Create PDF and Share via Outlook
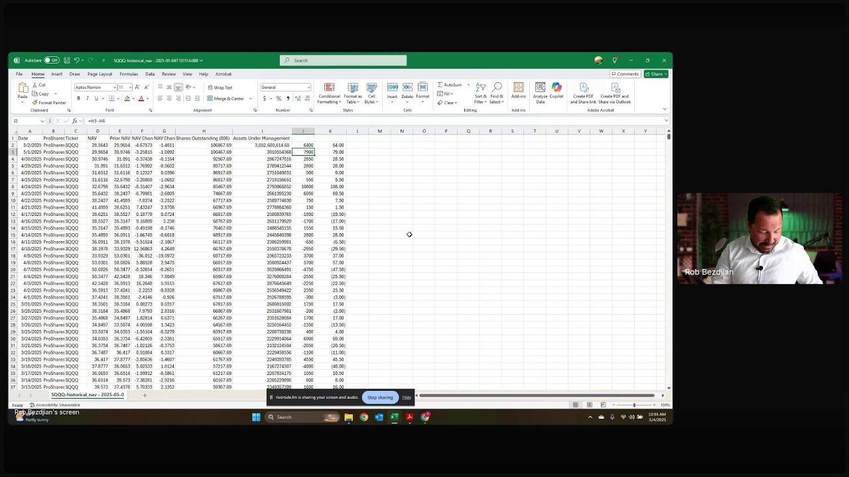 [x=615, y=93]
